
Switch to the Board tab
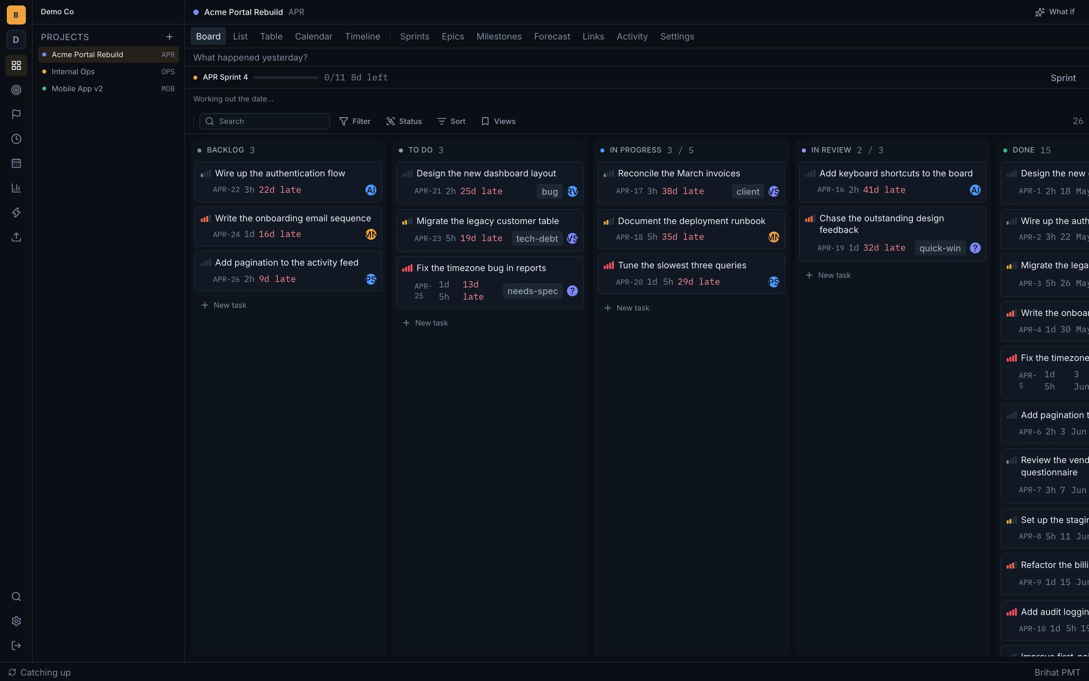(x=208, y=36)
